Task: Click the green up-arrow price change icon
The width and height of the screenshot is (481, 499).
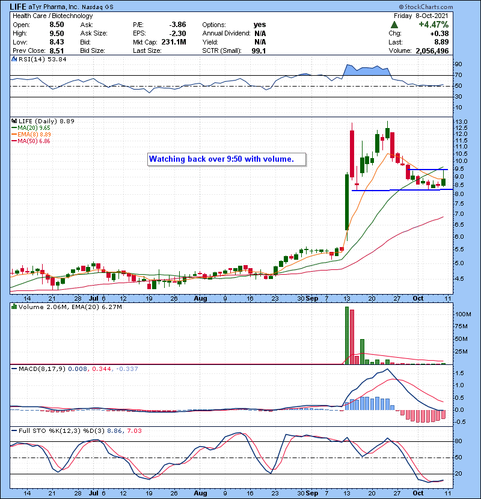Action: (x=394, y=25)
